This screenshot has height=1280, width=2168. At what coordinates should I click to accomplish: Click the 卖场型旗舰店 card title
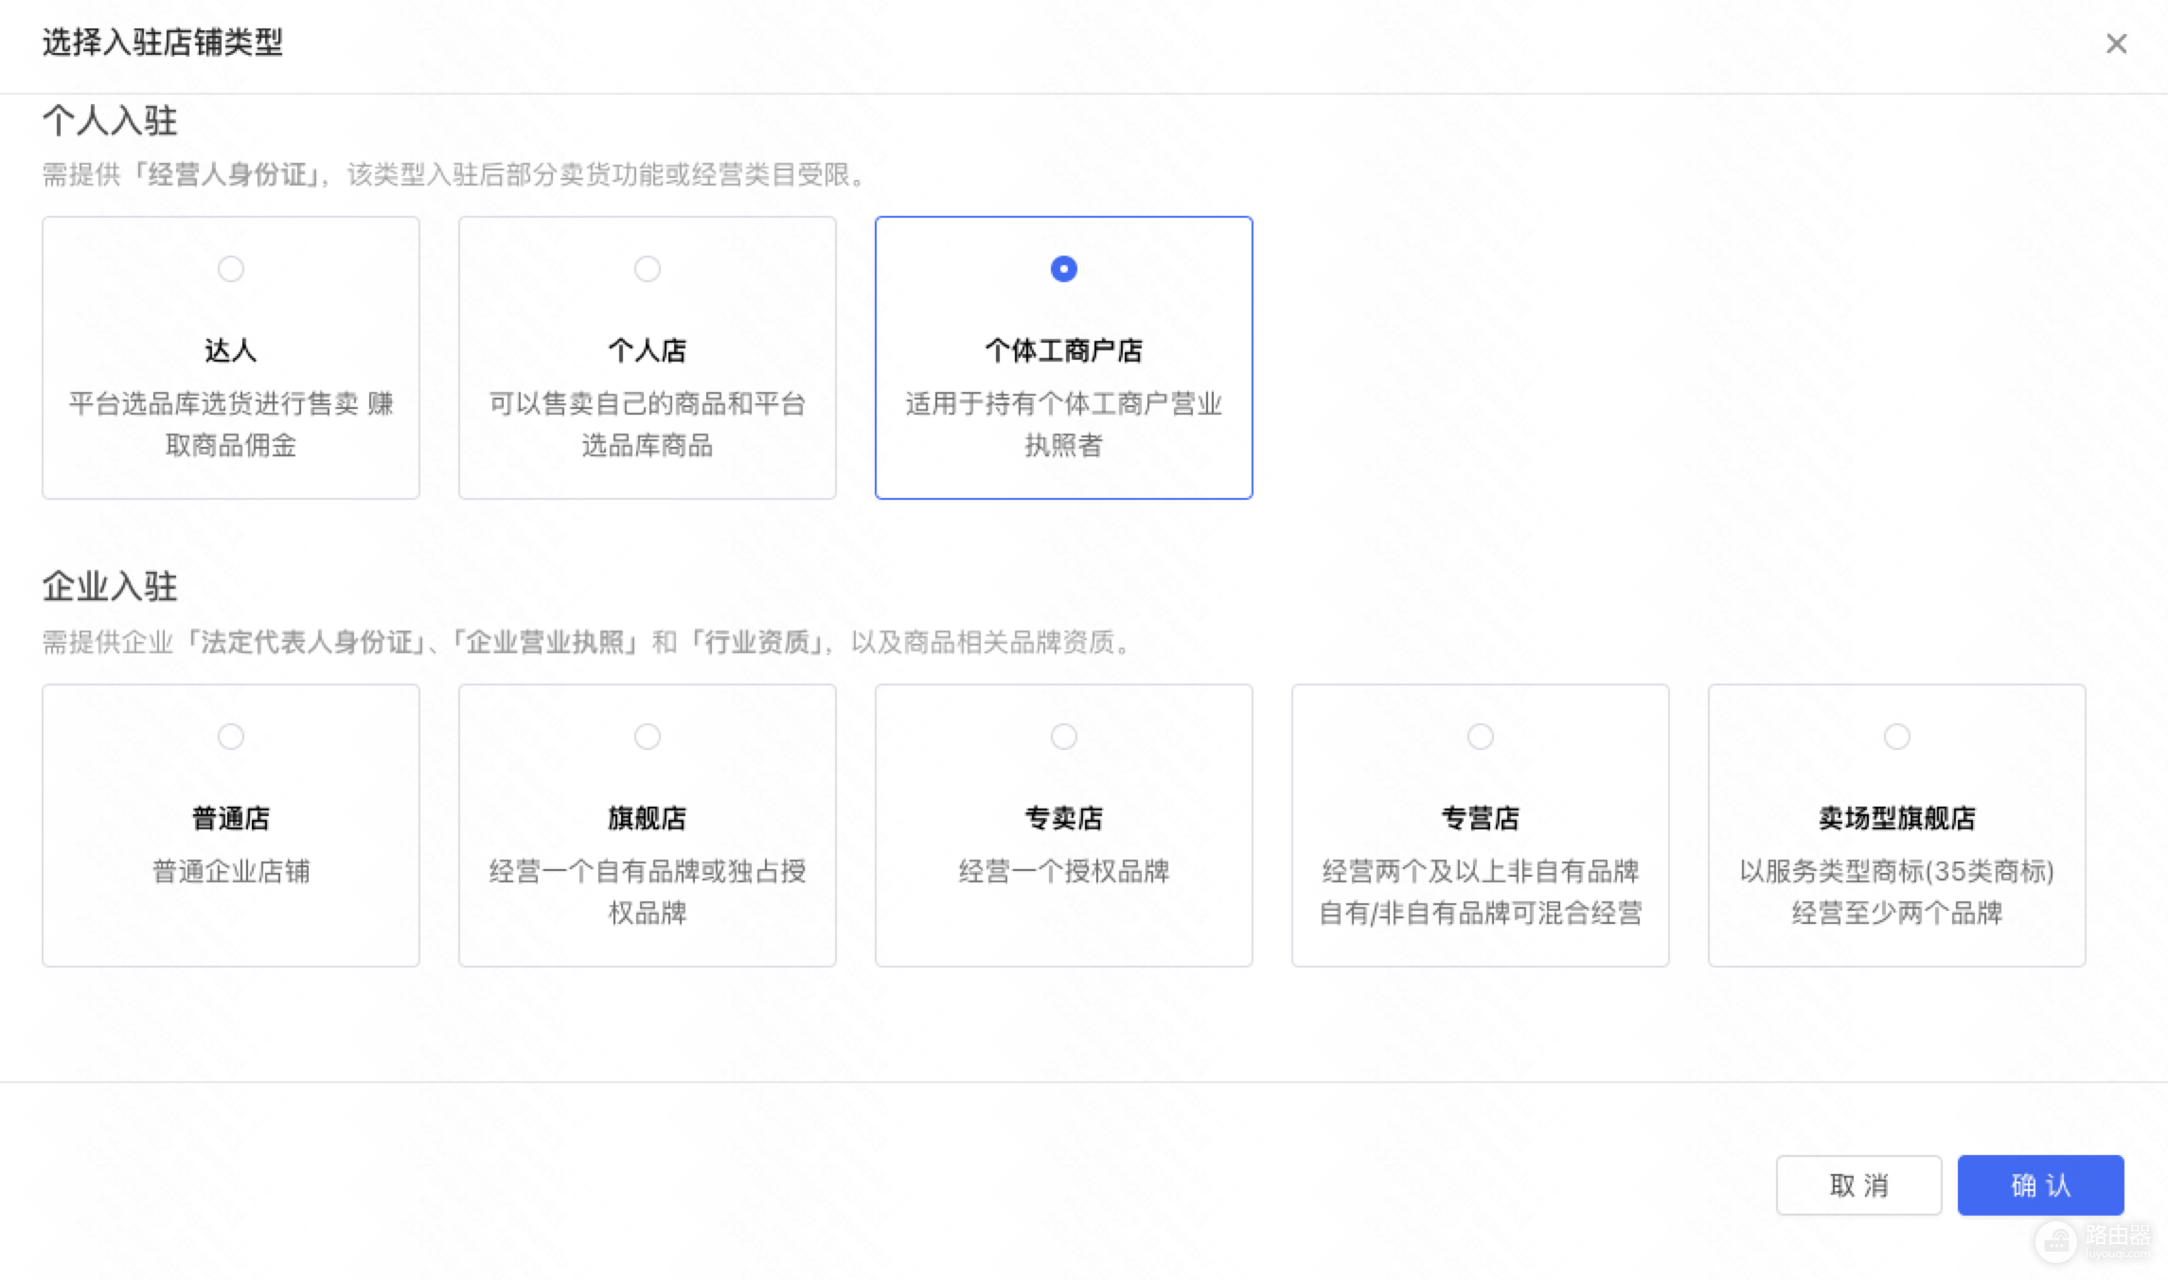1897,818
